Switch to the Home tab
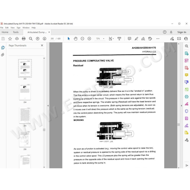 click(x=5, y=32)
